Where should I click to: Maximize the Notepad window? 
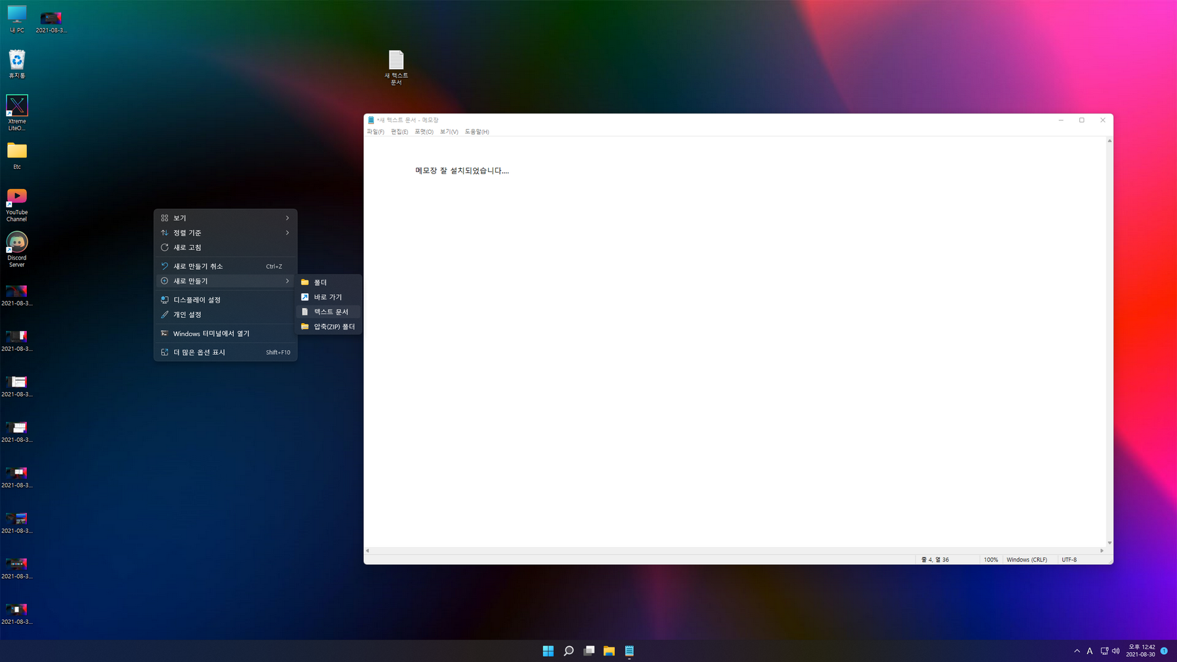coord(1082,120)
